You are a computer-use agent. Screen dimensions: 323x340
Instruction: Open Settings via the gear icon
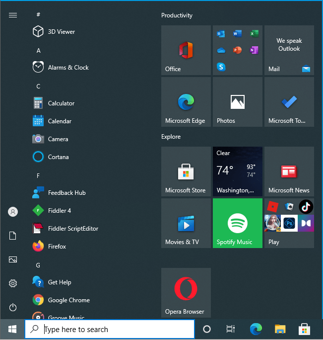tap(13, 283)
